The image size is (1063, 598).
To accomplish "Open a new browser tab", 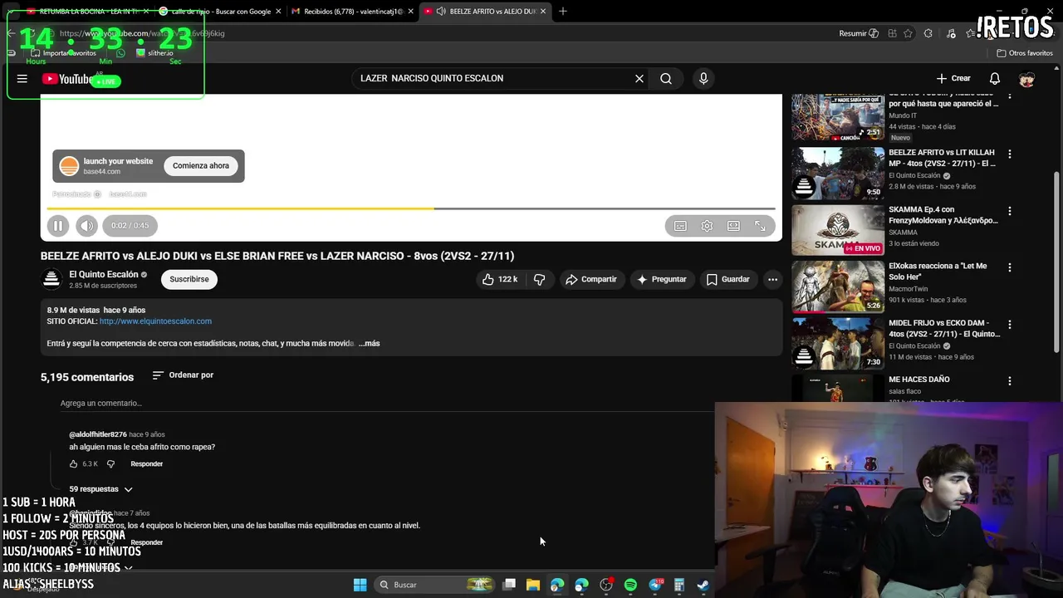I will click(x=563, y=12).
